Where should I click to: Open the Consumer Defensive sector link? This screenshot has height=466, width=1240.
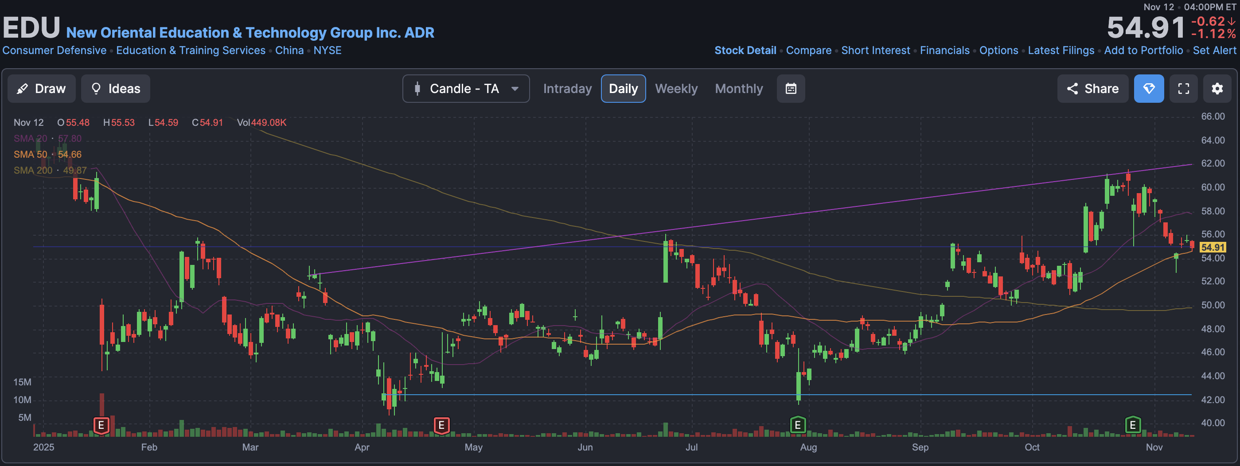[x=55, y=50]
